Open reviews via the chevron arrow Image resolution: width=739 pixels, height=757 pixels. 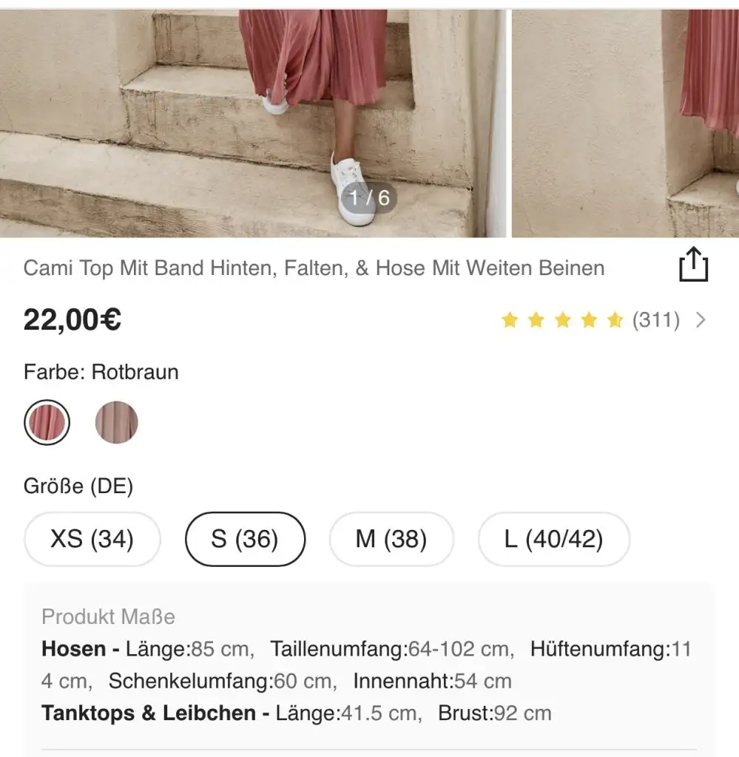701,320
